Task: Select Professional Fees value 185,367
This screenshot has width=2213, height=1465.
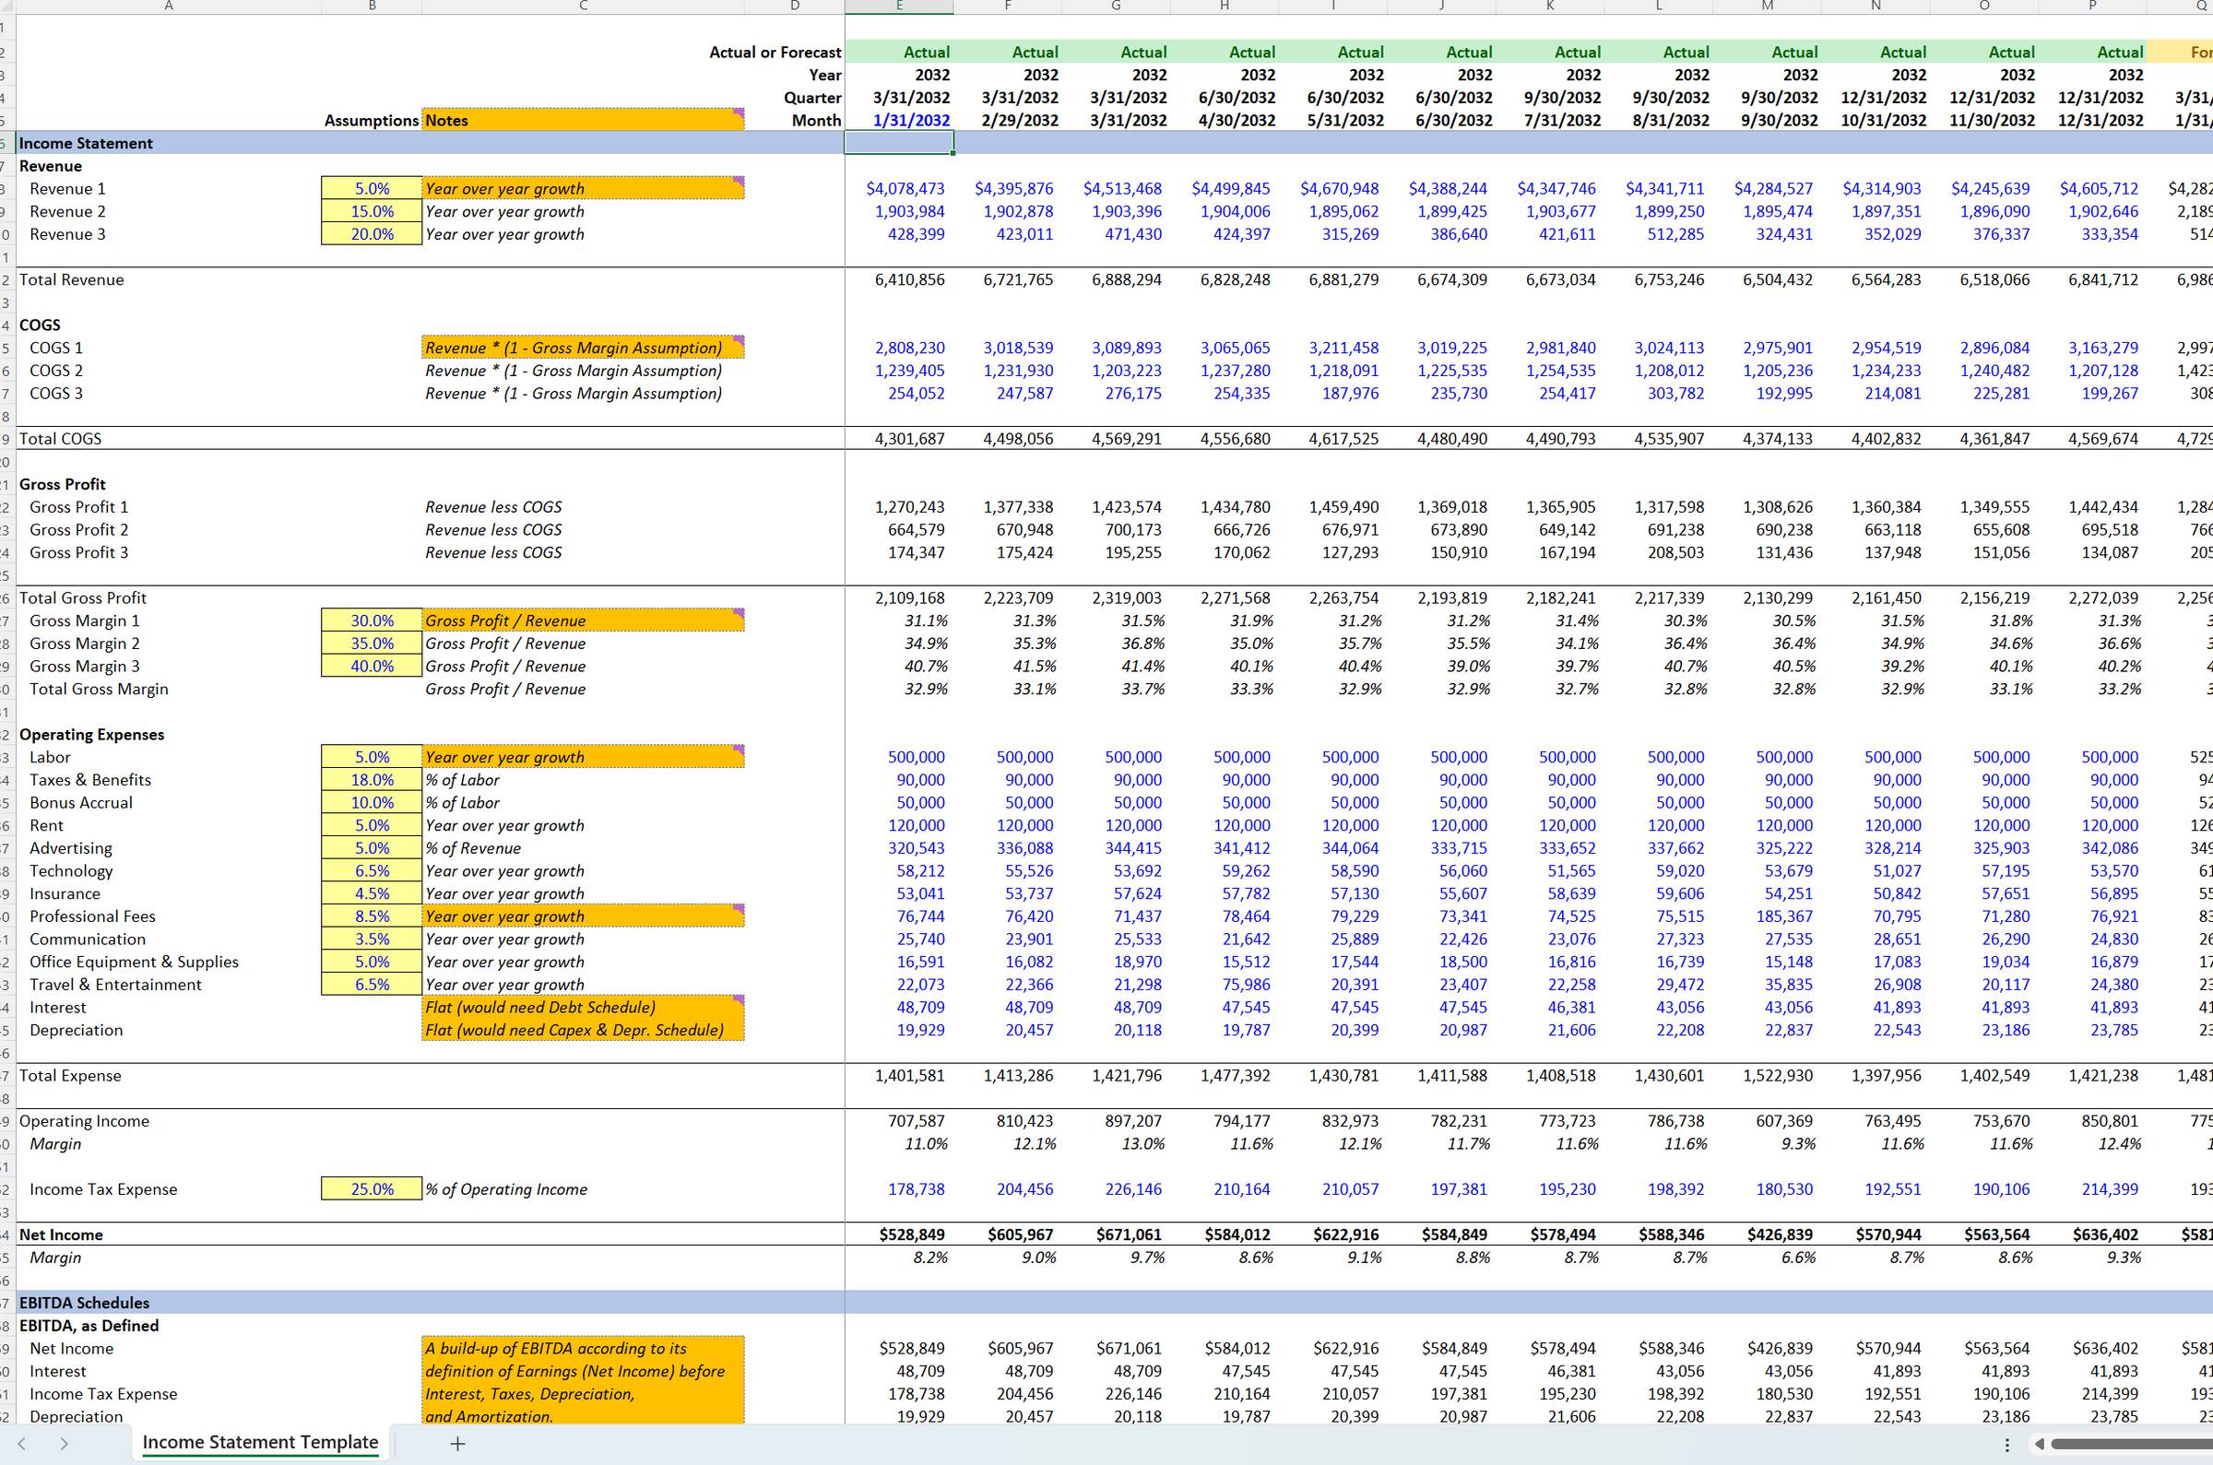Action: 1768,916
